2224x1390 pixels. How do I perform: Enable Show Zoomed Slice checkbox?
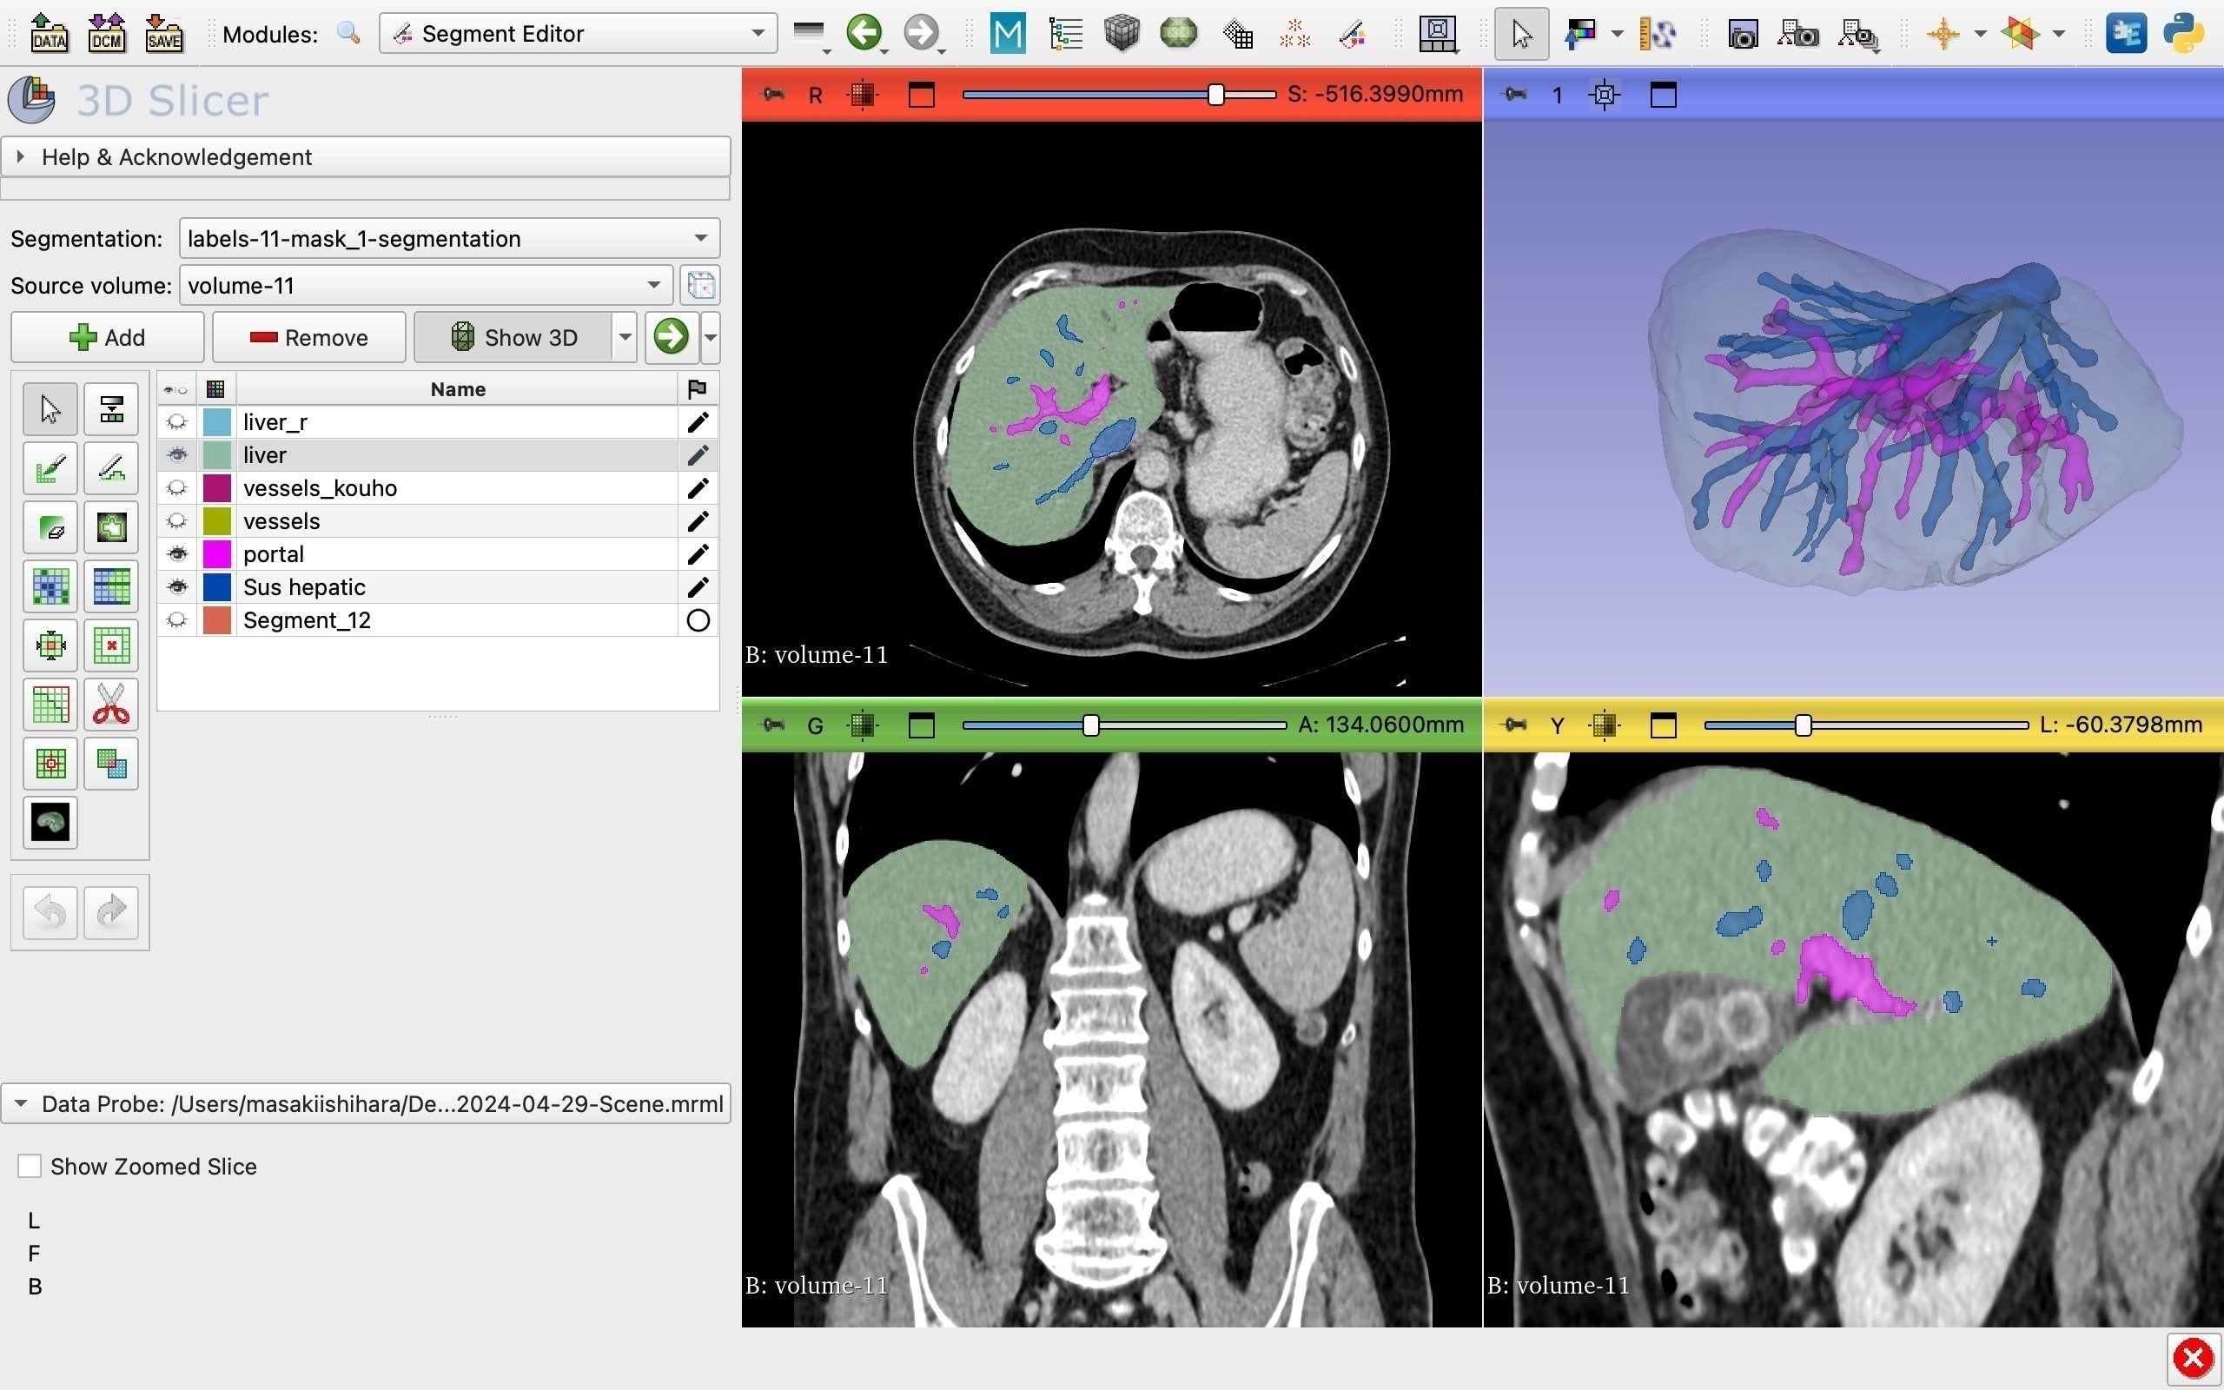click(x=30, y=1166)
